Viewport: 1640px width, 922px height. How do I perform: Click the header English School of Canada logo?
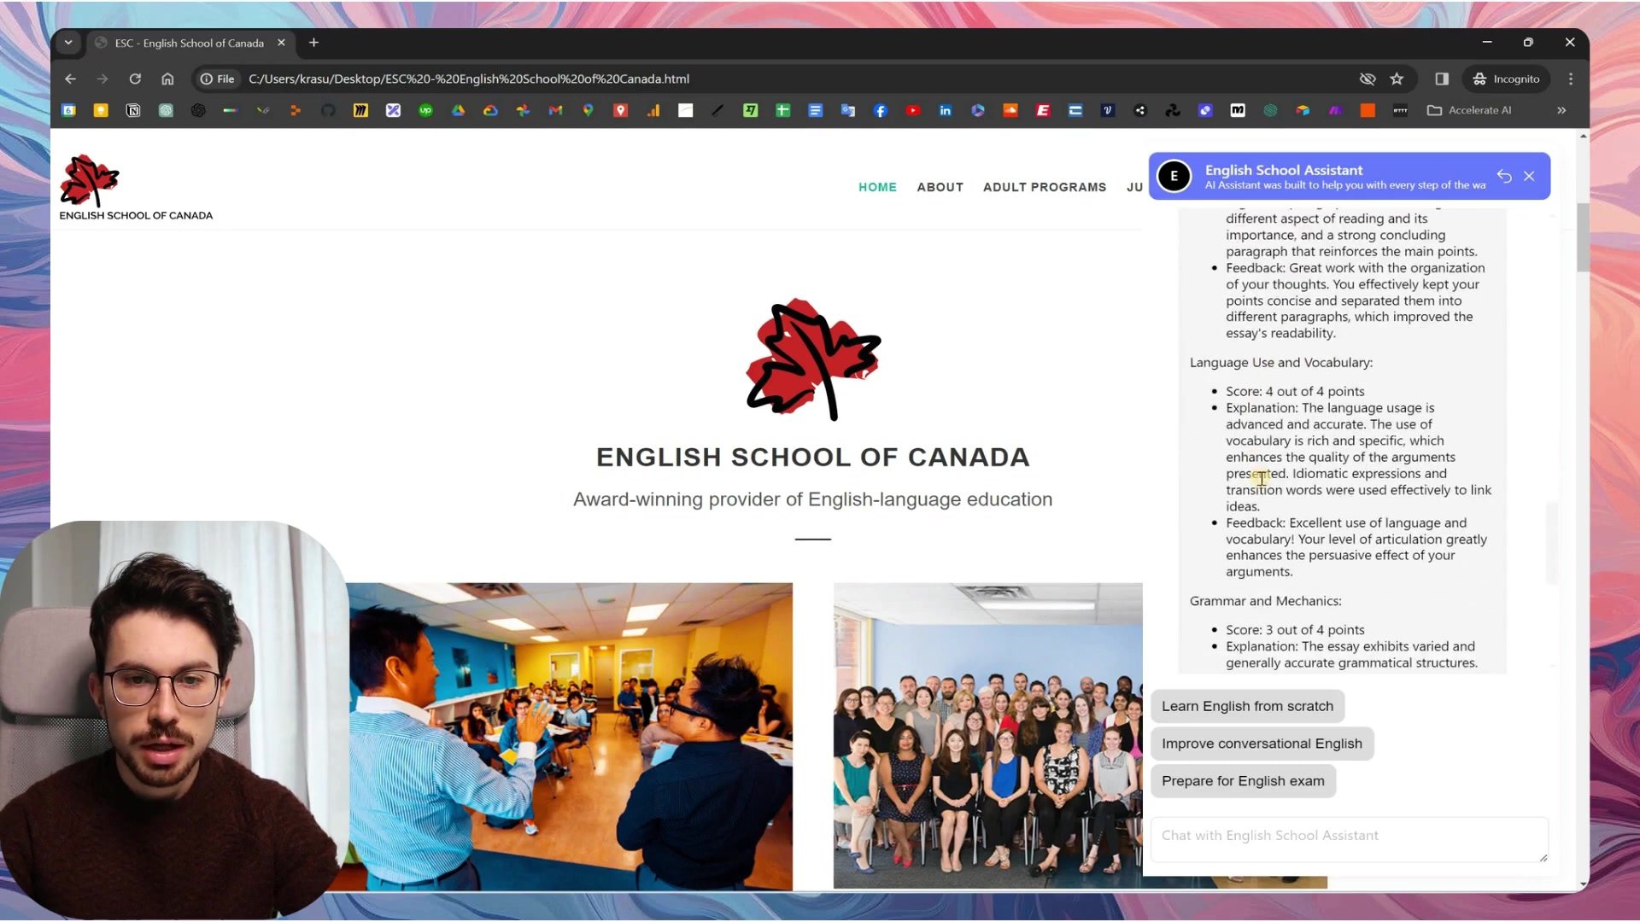(x=136, y=188)
